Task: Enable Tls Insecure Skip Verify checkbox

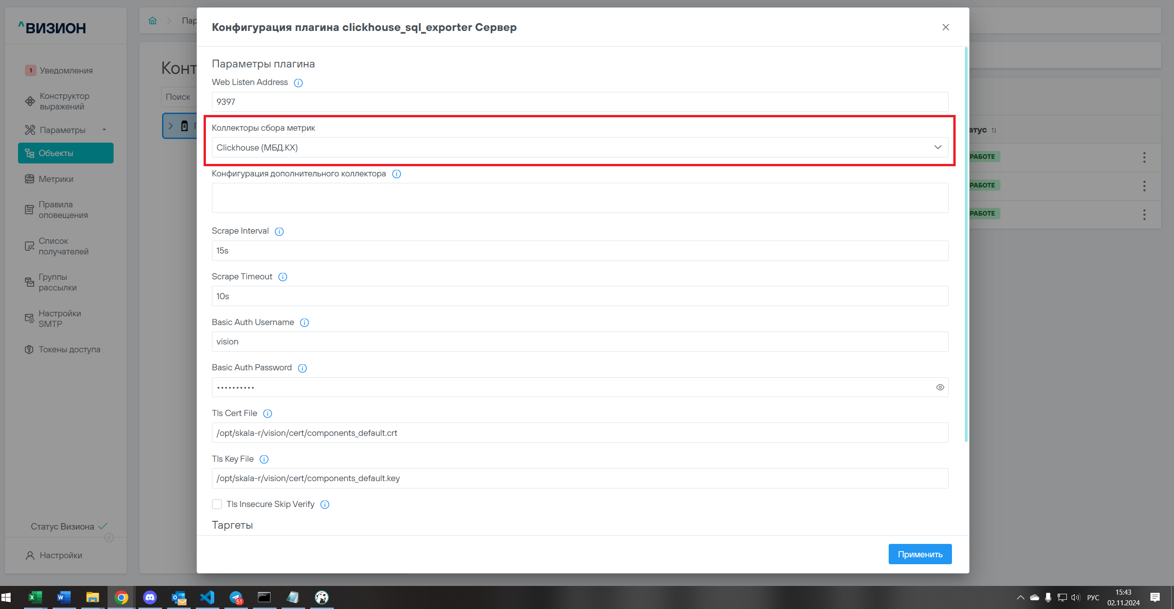Action: pyautogui.click(x=217, y=504)
